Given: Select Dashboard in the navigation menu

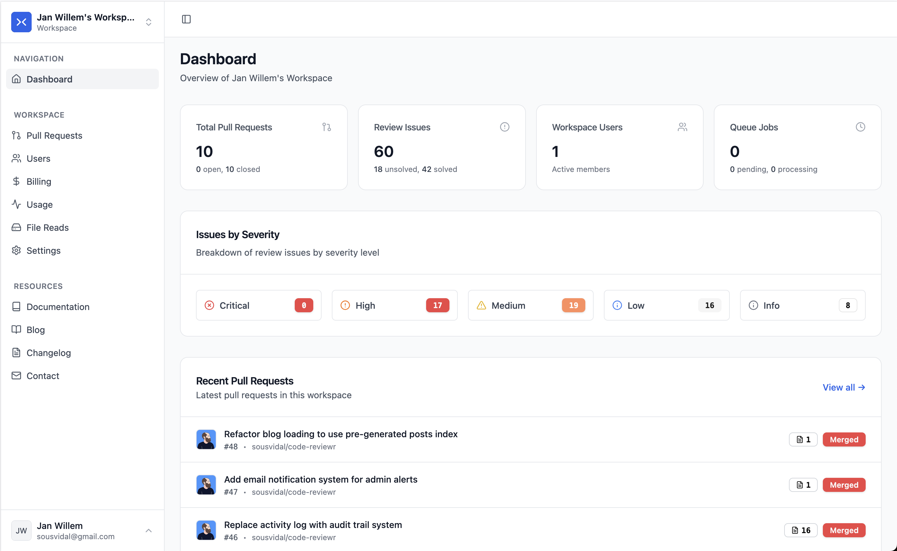Looking at the screenshot, I should [49, 79].
